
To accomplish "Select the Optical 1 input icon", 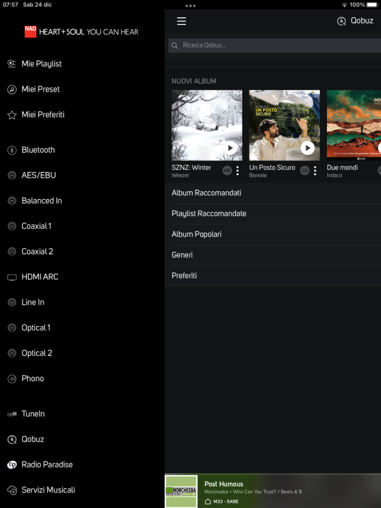I will (12, 328).
